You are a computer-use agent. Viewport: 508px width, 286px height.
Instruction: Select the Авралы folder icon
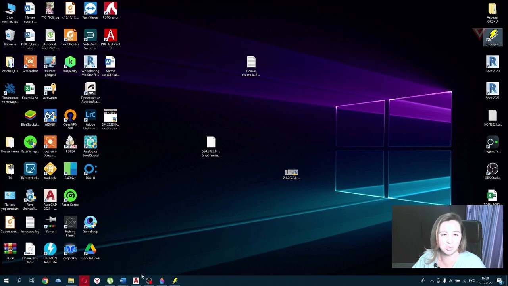point(492,13)
